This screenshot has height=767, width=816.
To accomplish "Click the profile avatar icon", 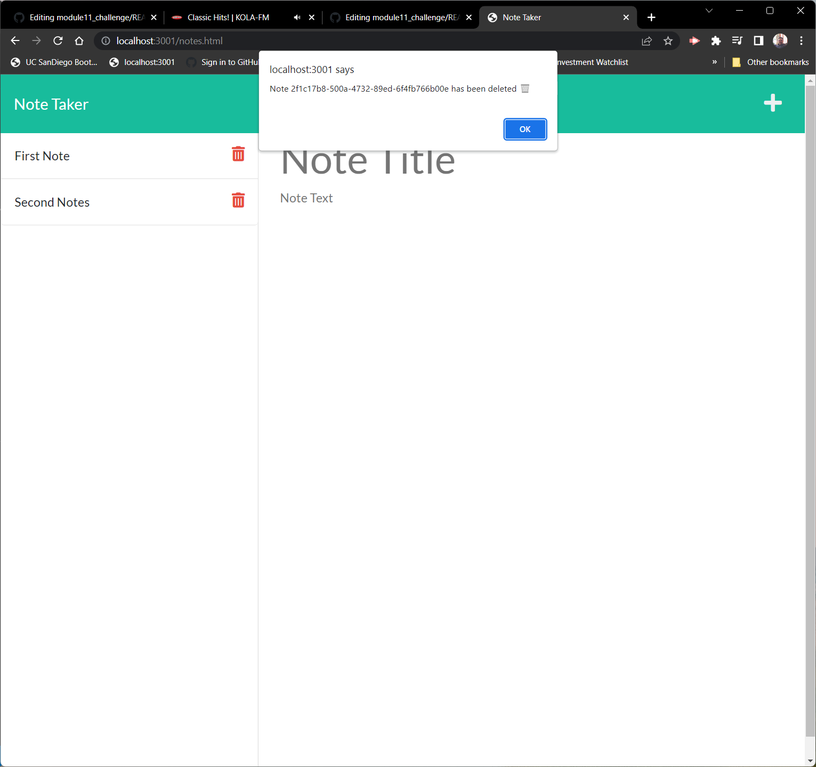I will [x=780, y=40].
